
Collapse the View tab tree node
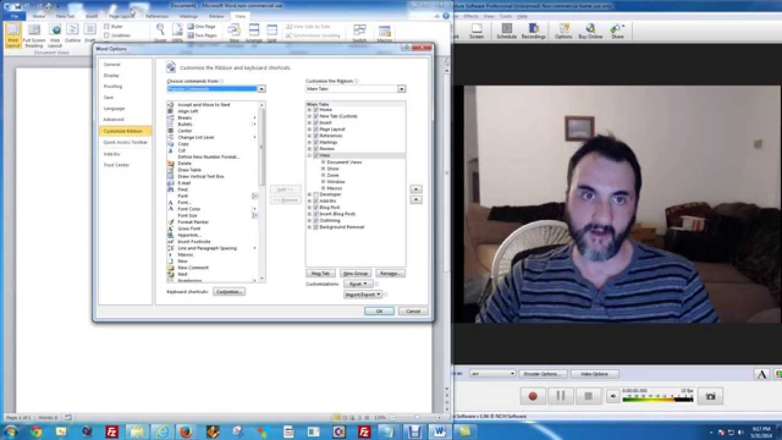[309, 155]
